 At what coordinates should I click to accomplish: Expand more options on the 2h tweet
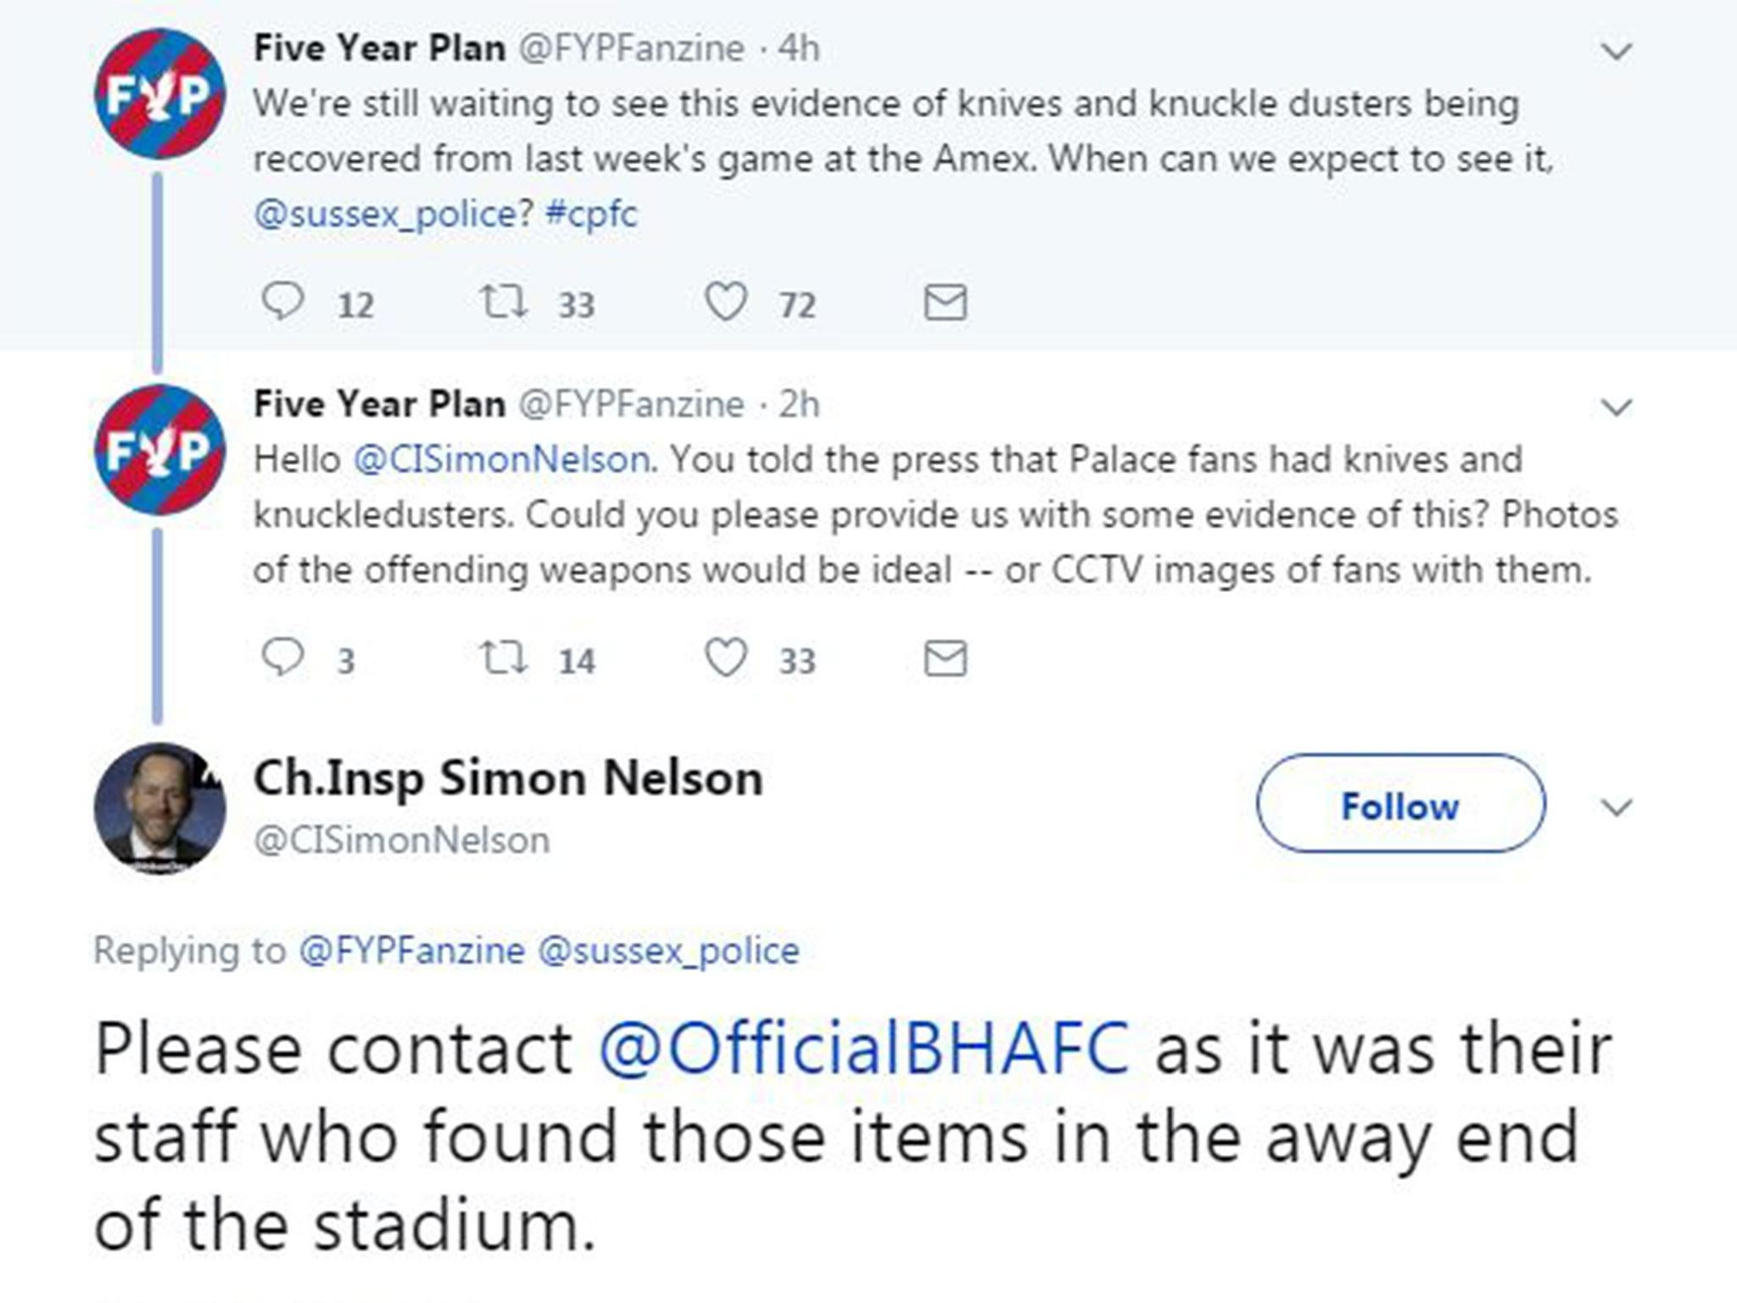1616,408
